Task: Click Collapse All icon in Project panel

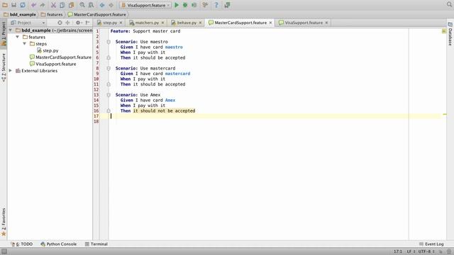Action: point(68,23)
